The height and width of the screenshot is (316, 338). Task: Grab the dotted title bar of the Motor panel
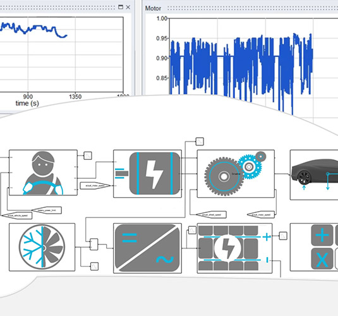[x=253, y=8]
